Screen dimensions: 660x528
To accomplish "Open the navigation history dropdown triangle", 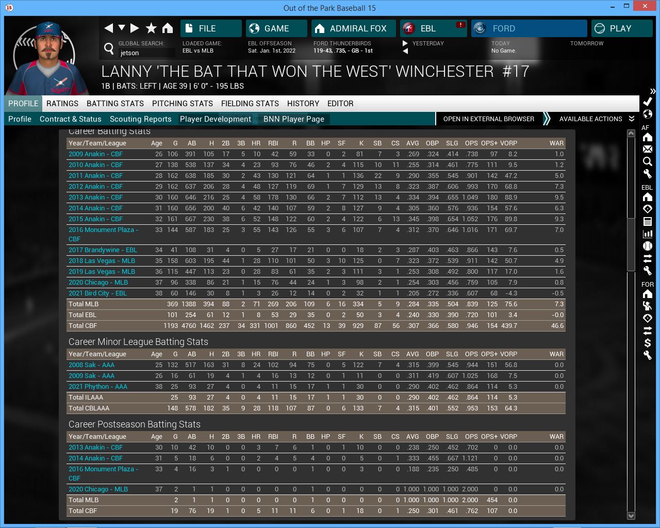I will click(x=122, y=28).
